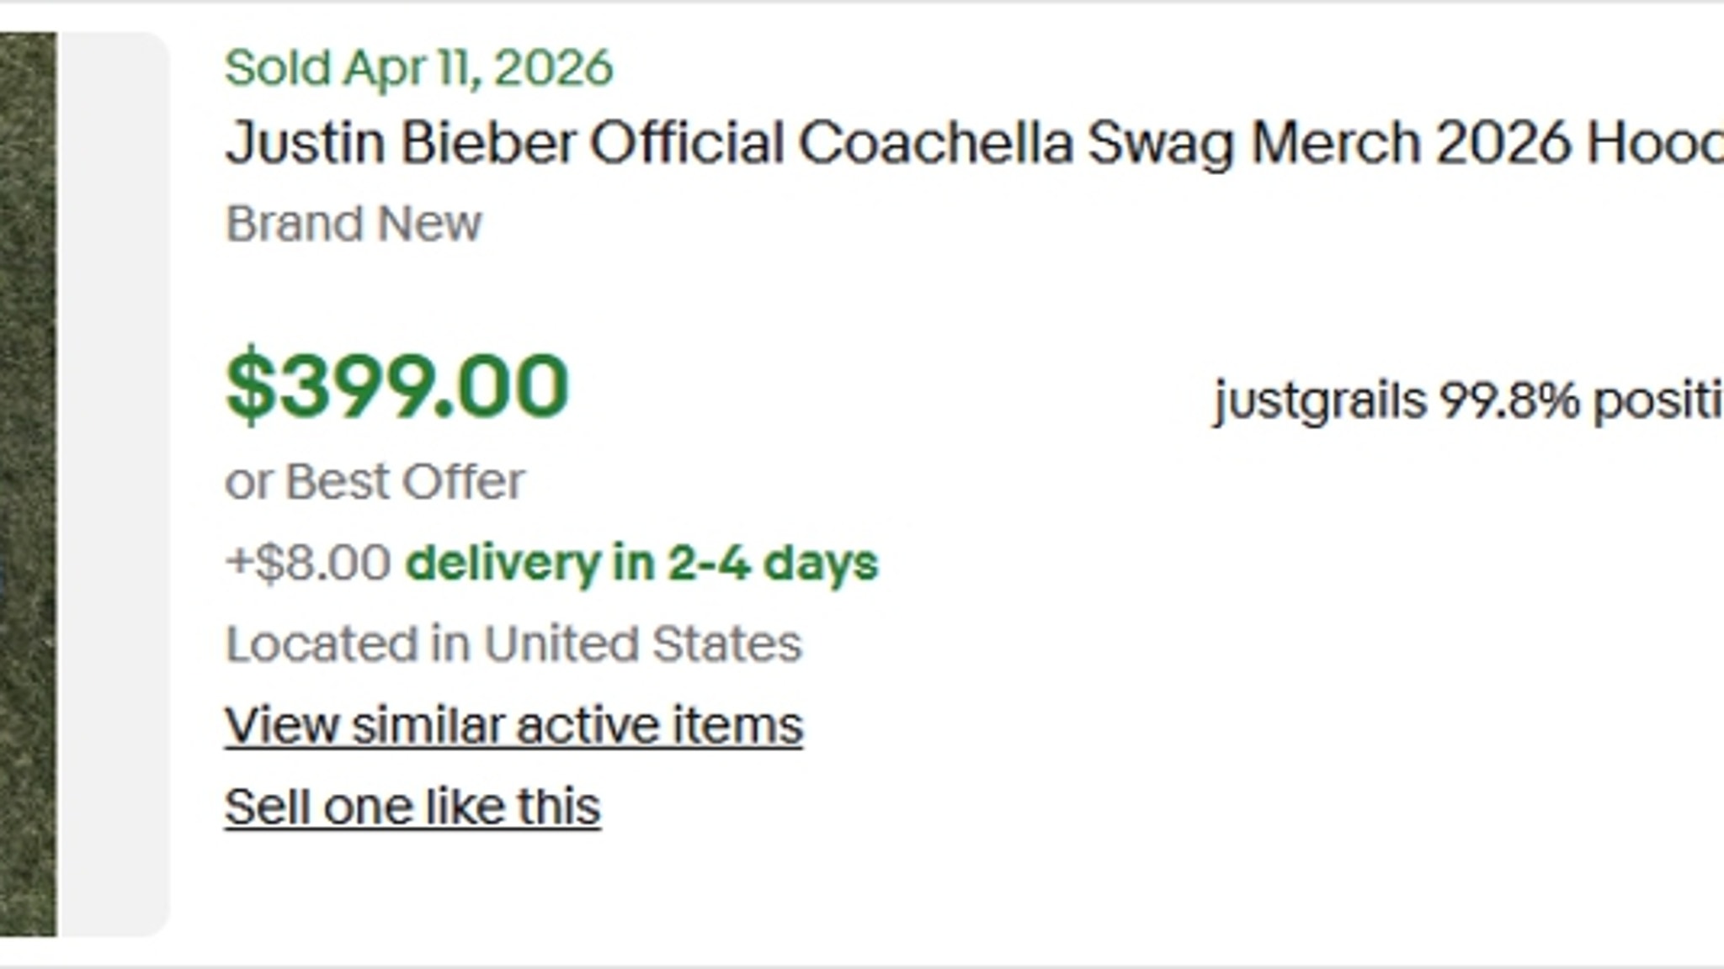
Task: Click Justin Bieber in the listing title
Action: click(x=400, y=143)
